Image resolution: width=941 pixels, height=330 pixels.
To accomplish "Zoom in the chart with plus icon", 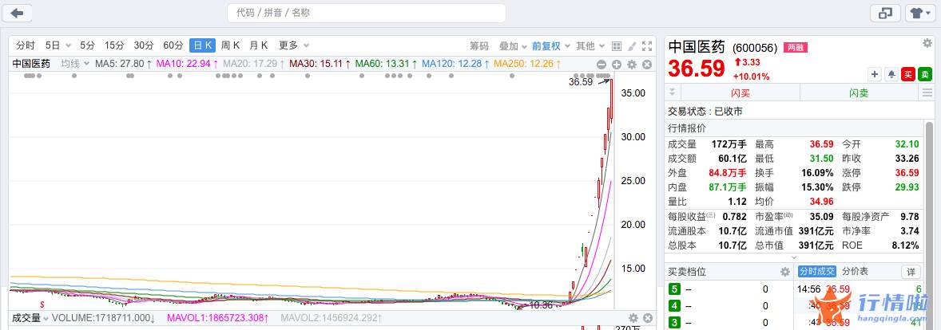I will [617, 65].
